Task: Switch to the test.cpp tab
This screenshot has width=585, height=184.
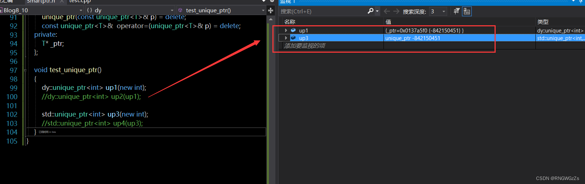Action: [80, 1]
